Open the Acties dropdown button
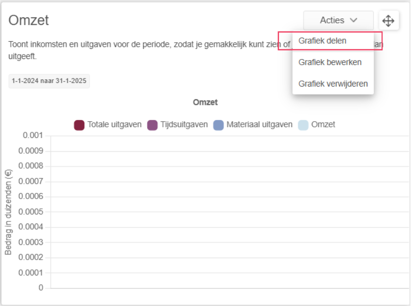The height and width of the screenshot is (306, 411). point(338,21)
